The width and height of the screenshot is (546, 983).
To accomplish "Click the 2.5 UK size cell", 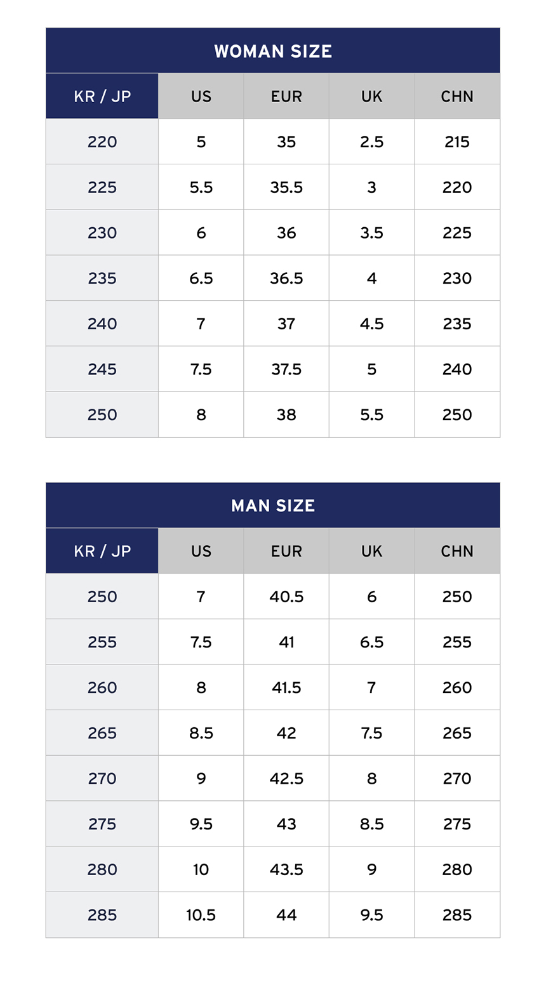I will tap(371, 142).
